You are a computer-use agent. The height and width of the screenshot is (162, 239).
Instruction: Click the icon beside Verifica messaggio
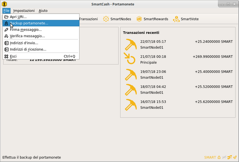6,36
